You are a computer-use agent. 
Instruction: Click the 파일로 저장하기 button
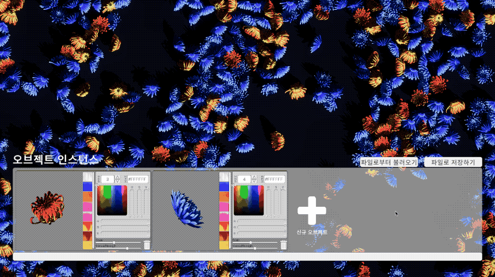point(453,162)
